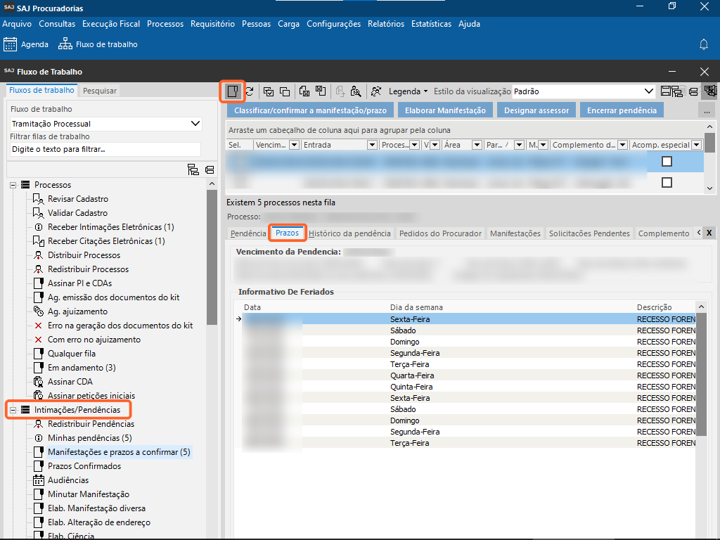Viewport: 720px width, 540px height.
Task: Open the Agenda calendar icon
Action: tap(11, 44)
